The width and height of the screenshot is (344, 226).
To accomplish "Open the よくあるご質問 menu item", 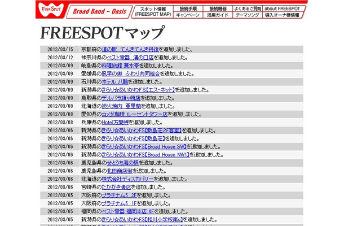I will point(248,8).
